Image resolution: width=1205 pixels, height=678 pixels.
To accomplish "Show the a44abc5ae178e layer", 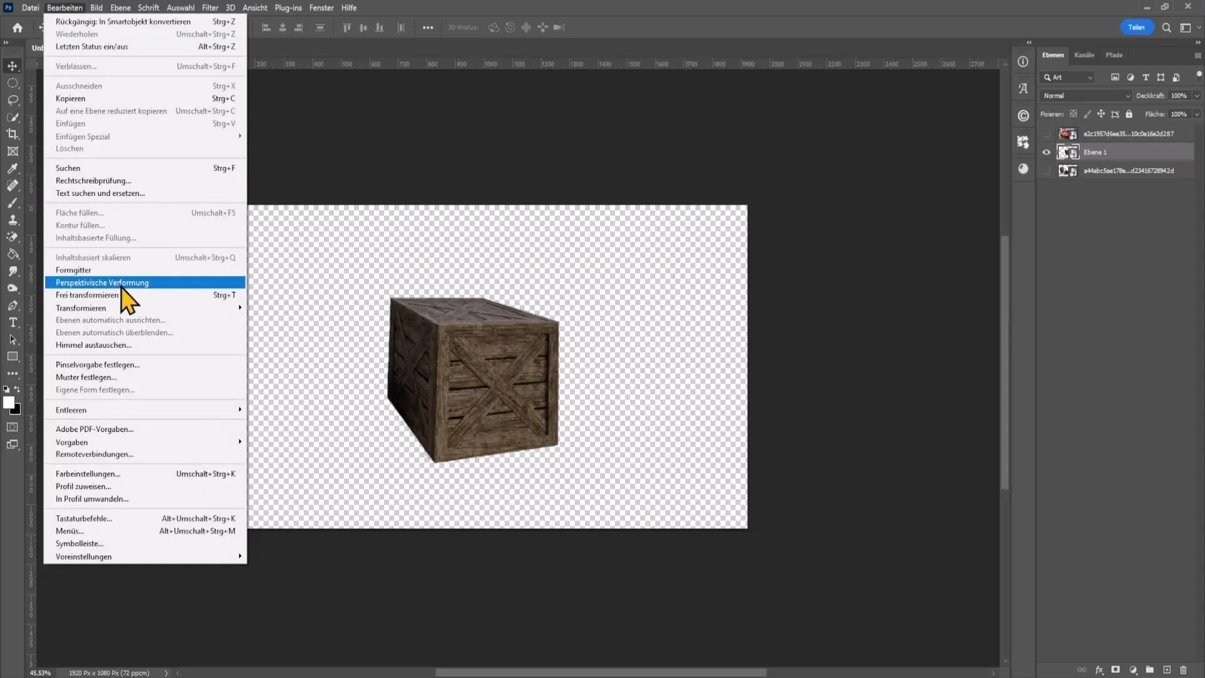I will (x=1046, y=171).
